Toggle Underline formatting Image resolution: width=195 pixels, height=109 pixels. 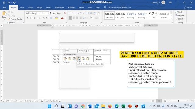click(34, 18)
